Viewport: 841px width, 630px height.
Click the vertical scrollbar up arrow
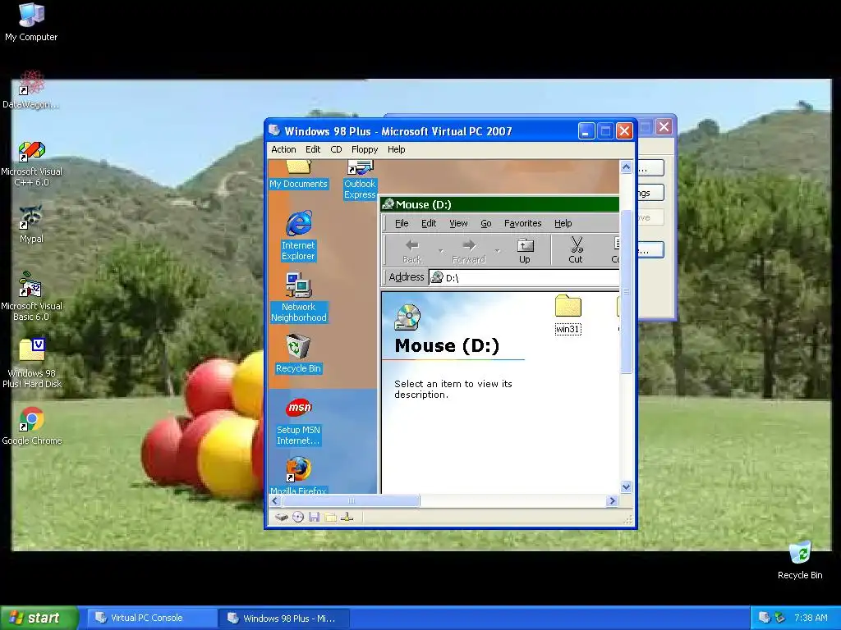click(626, 167)
